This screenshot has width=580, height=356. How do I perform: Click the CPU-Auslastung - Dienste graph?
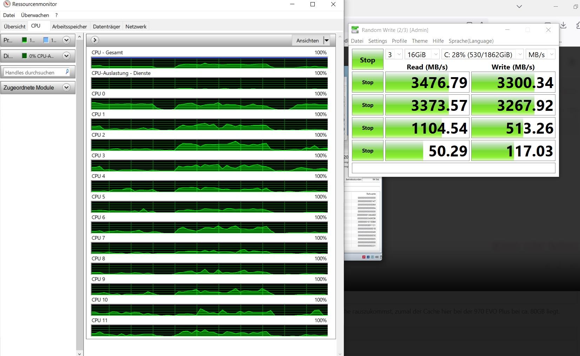[209, 83]
